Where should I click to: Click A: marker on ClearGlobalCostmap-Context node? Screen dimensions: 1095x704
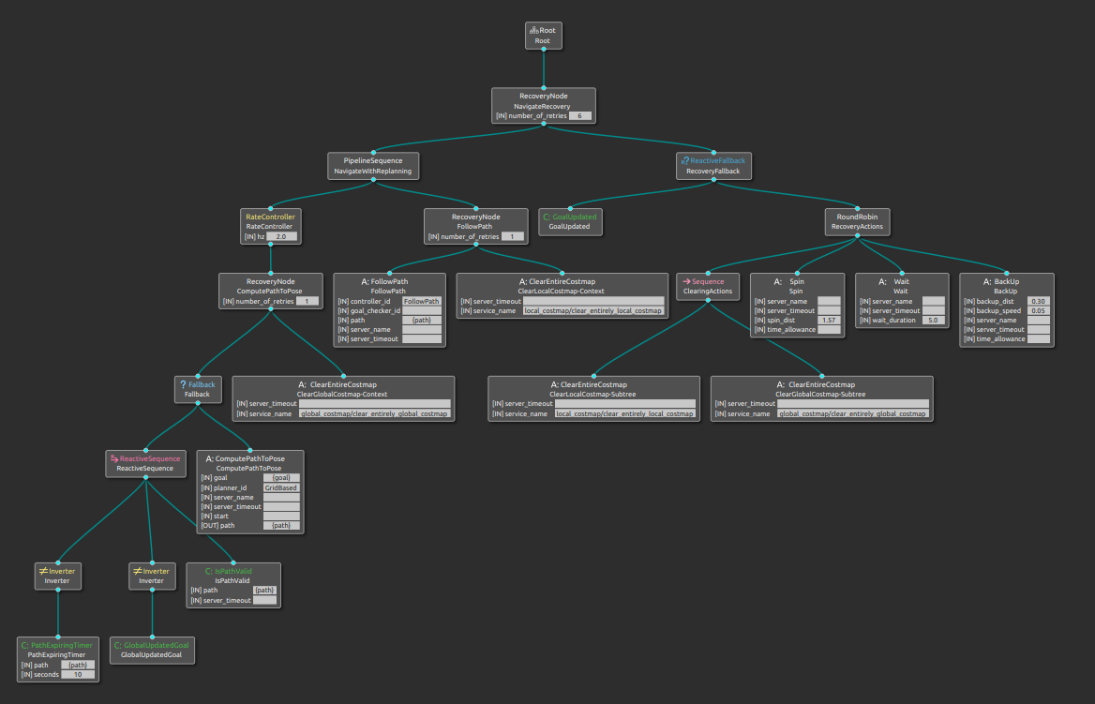pyautogui.click(x=303, y=384)
